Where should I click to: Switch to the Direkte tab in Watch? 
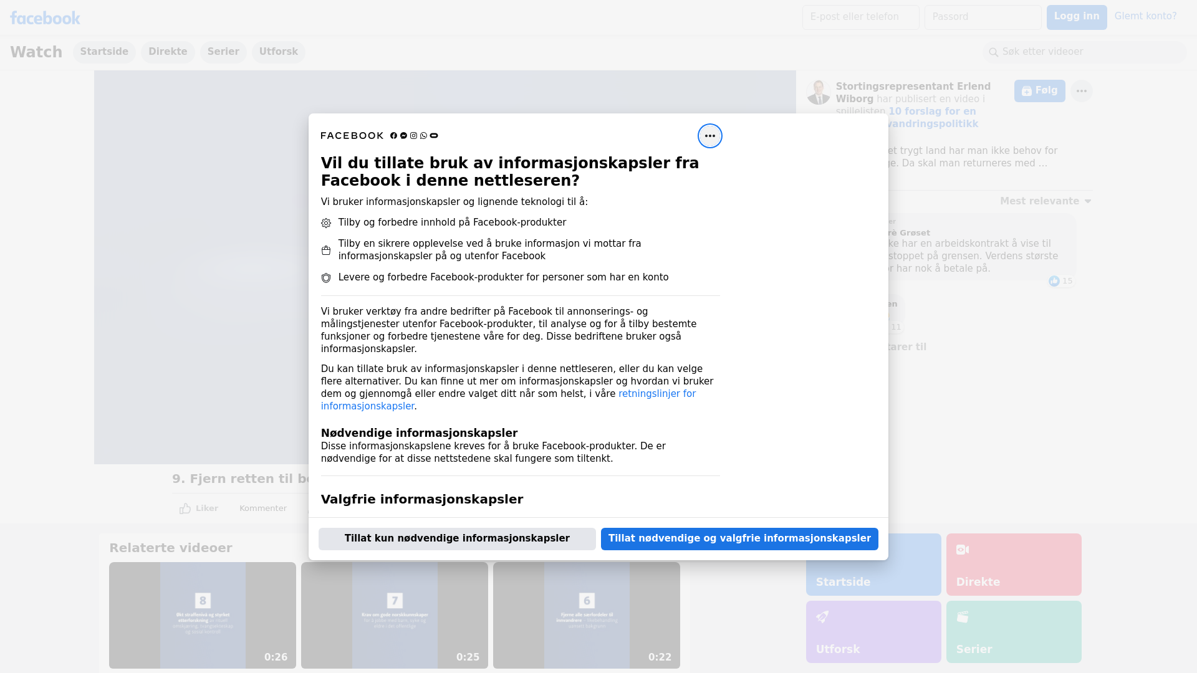pyautogui.click(x=168, y=52)
